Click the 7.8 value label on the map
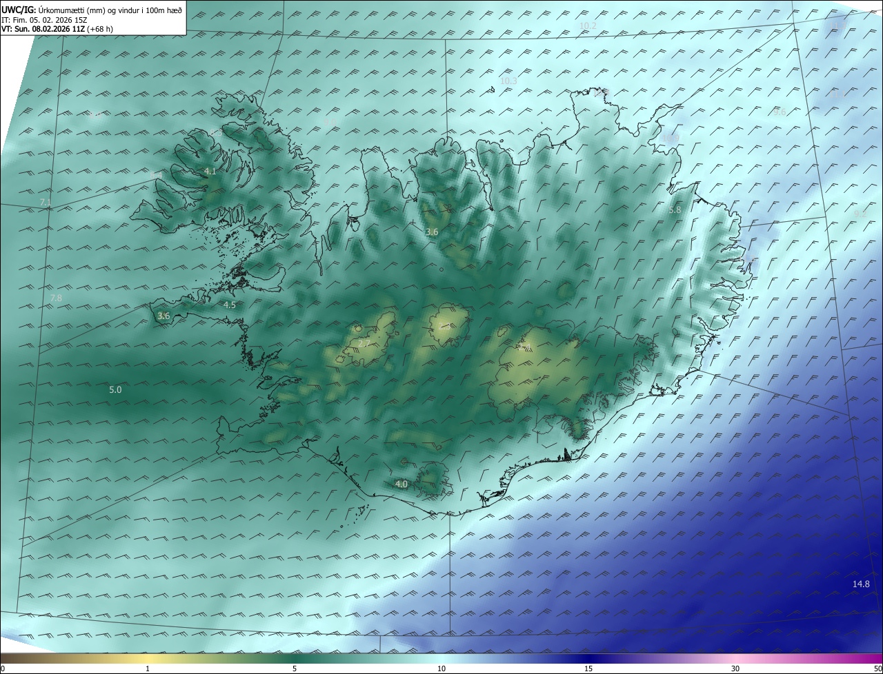The height and width of the screenshot is (674, 883). [56, 298]
